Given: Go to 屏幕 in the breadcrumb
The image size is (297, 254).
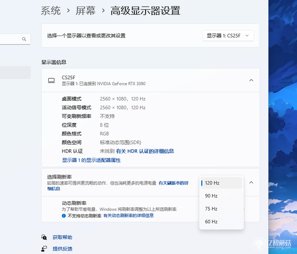Looking at the screenshot, I should click(86, 11).
